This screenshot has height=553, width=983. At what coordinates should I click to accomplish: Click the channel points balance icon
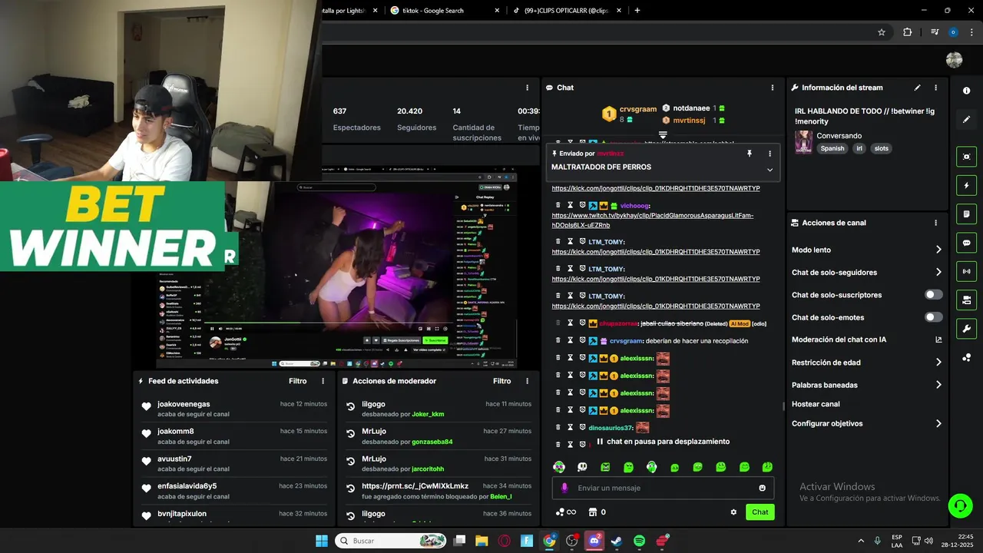pos(560,512)
